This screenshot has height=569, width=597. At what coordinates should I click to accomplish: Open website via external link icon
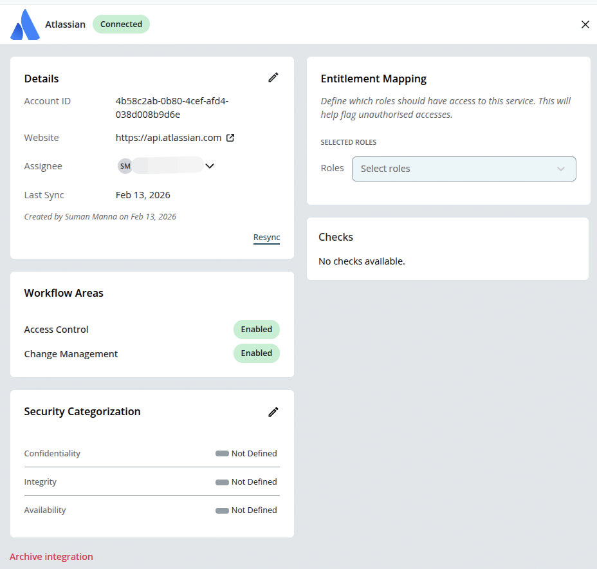[x=229, y=137]
